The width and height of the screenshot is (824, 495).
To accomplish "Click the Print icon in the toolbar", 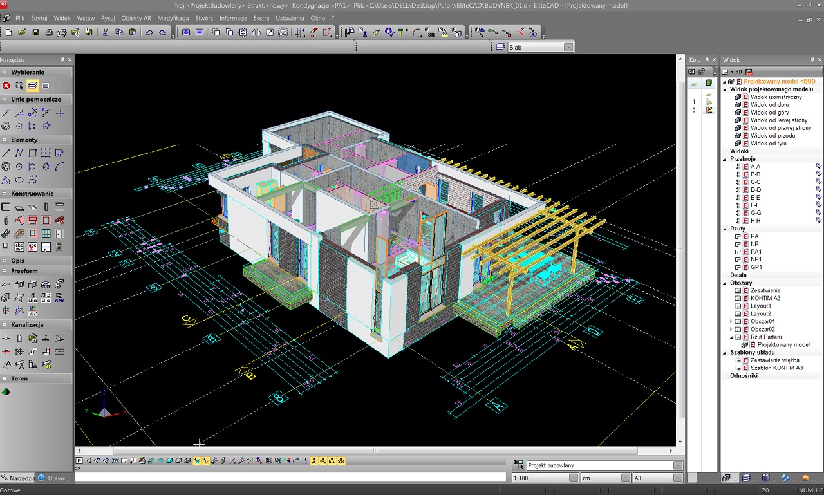I will coord(49,32).
